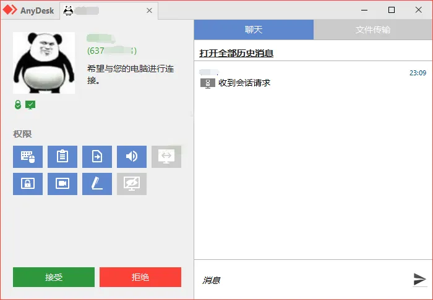Image resolution: width=433 pixels, height=300 pixels.
Task: Click the lock screen permission icon
Action: coord(28,184)
